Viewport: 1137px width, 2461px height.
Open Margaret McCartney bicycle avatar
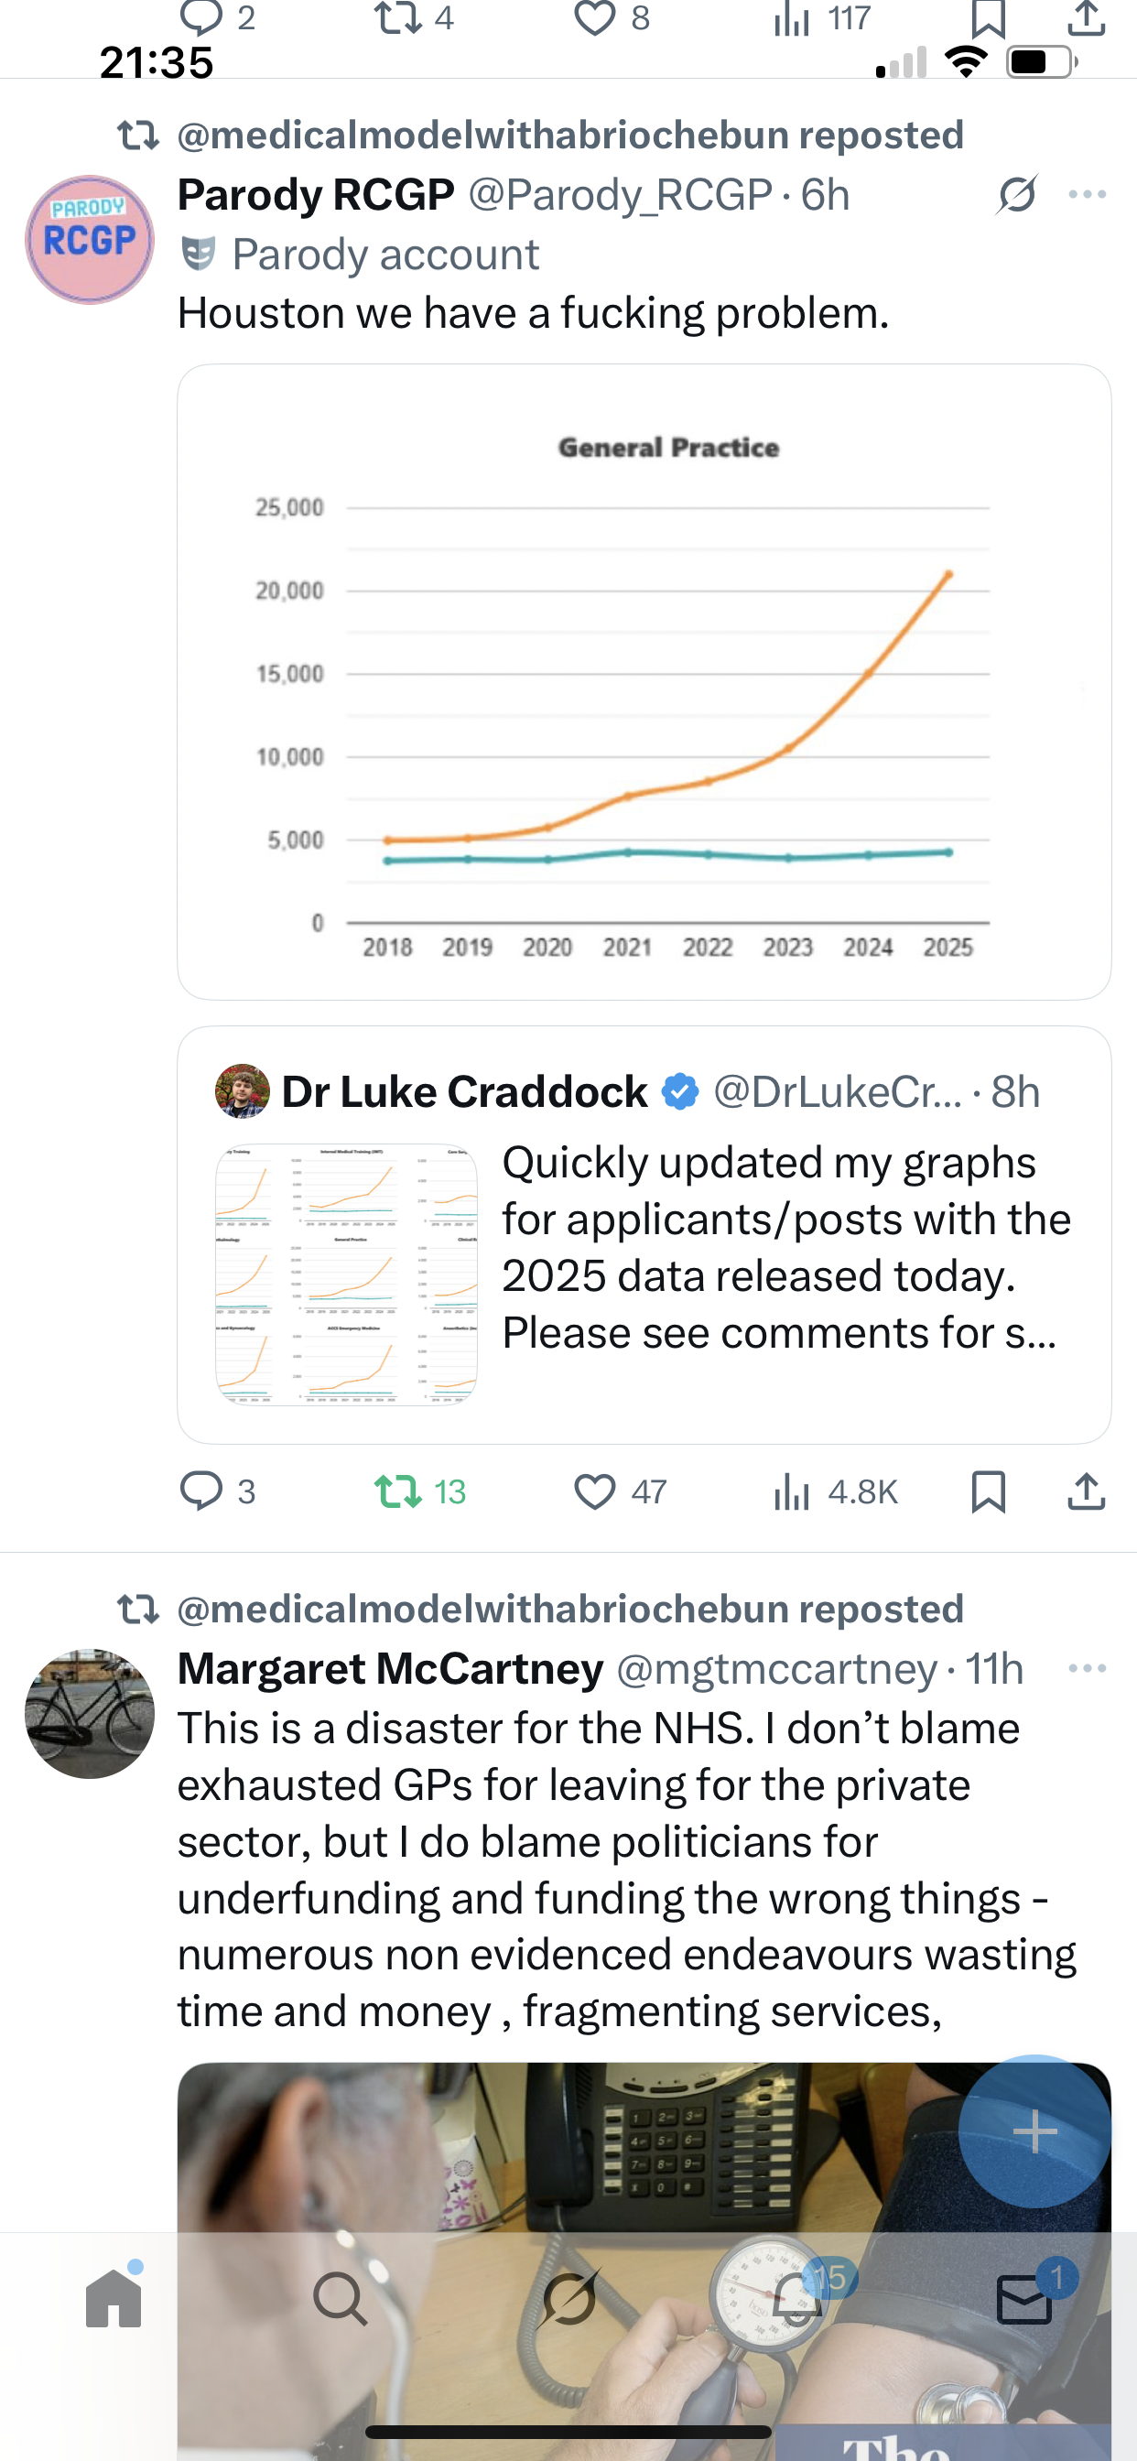click(89, 1713)
